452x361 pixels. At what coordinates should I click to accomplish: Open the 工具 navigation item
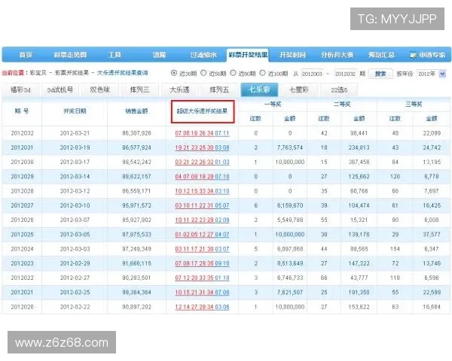point(115,55)
